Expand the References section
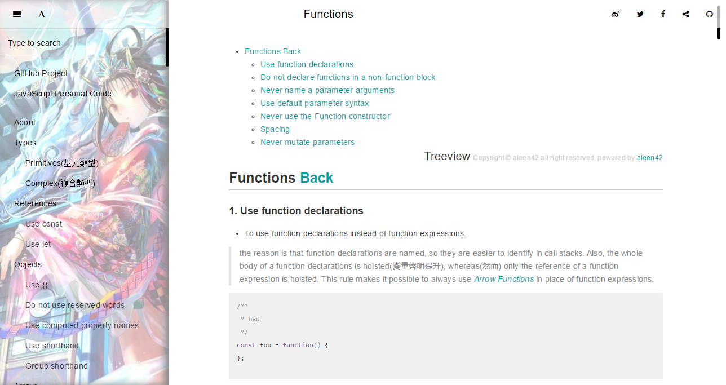Image resolution: width=726 pixels, height=385 pixels. click(x=35, y=203)
